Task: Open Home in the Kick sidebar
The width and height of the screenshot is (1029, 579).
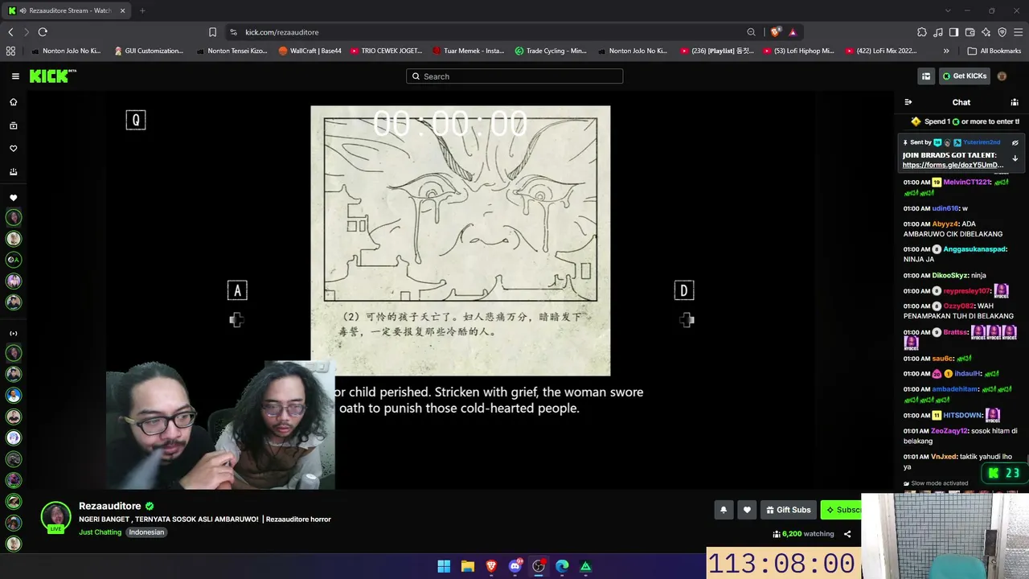Action: click(x=13, y=102)
